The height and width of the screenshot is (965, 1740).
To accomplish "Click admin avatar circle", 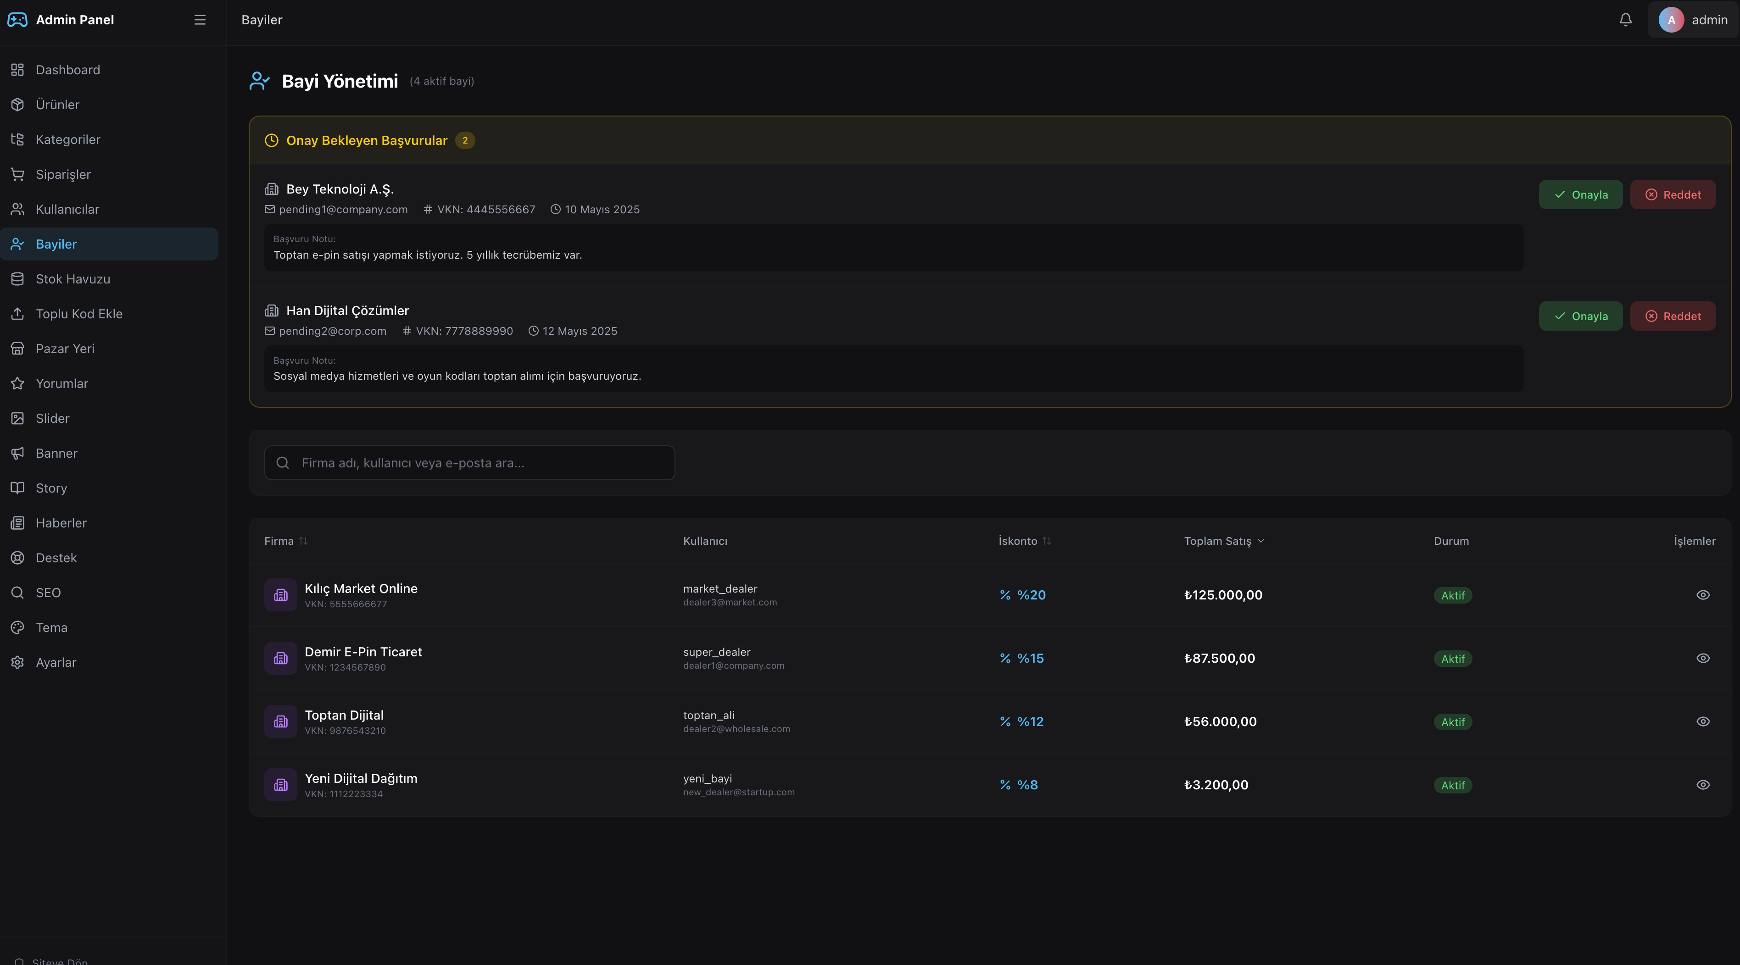I will pos(1671,20).
